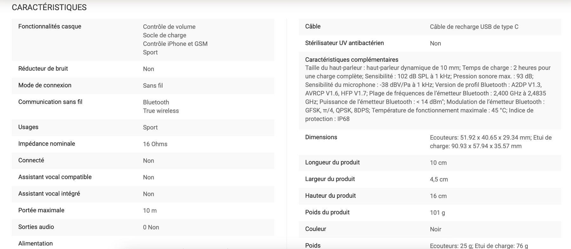Image resolution: width=571 pixels, height=249 pixels.
Task: Click the Dimensions row label
Action: (321, 137)
